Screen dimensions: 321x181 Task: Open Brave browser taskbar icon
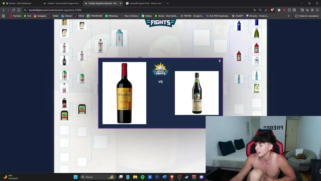coord(172,177)
